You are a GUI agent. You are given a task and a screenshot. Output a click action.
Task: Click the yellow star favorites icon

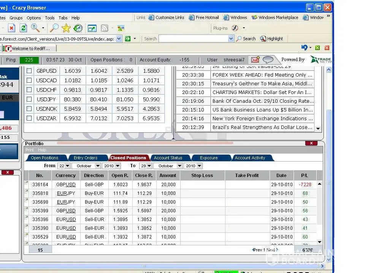pos(66,28)
